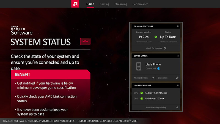Click the Device Status panel title
The image size is (220, 124).
(141, 56)
